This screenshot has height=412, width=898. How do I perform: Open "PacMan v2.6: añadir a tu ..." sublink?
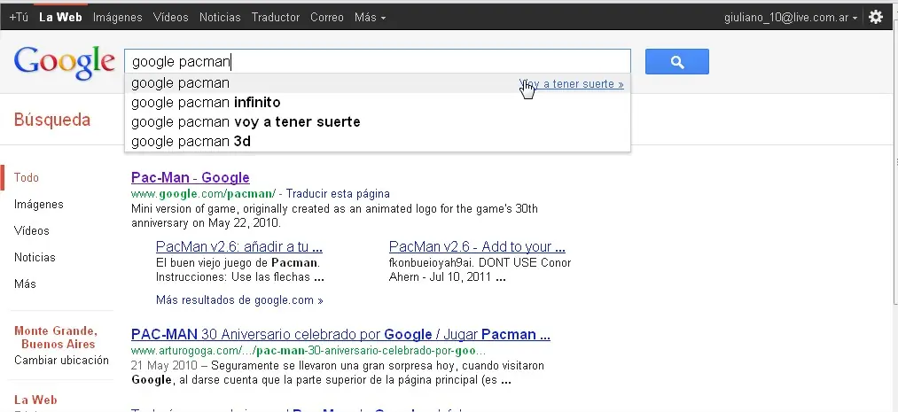(x=238, y=246)
